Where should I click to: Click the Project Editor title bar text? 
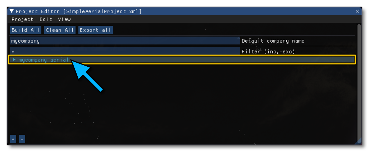79,11
